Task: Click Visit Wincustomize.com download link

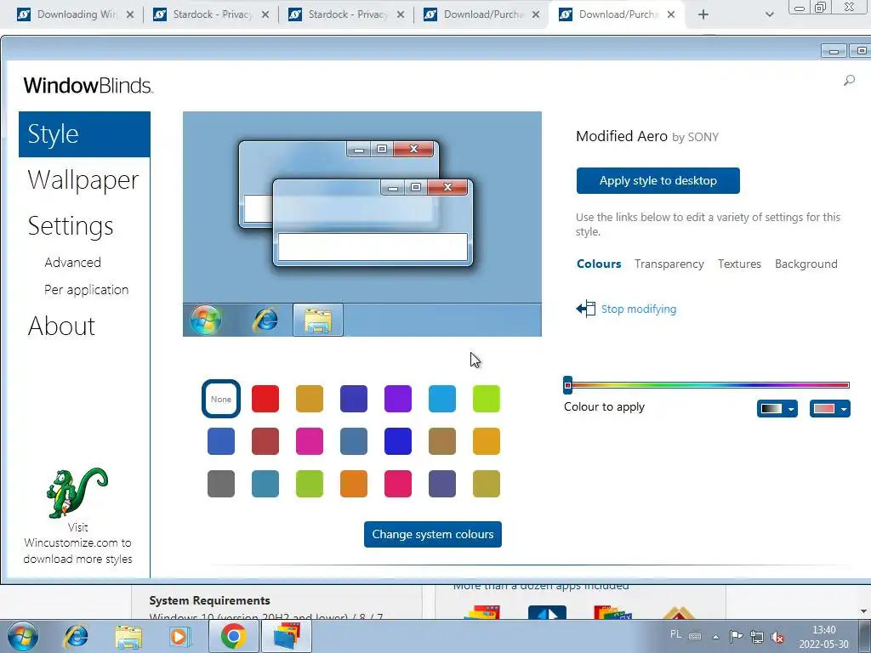Action: click(77, 543)
